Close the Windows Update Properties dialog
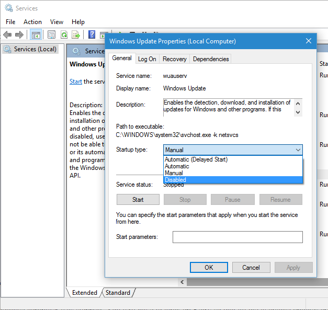This screenshot has height=310, width=328. pyautogui.click(x=309, y=41)
